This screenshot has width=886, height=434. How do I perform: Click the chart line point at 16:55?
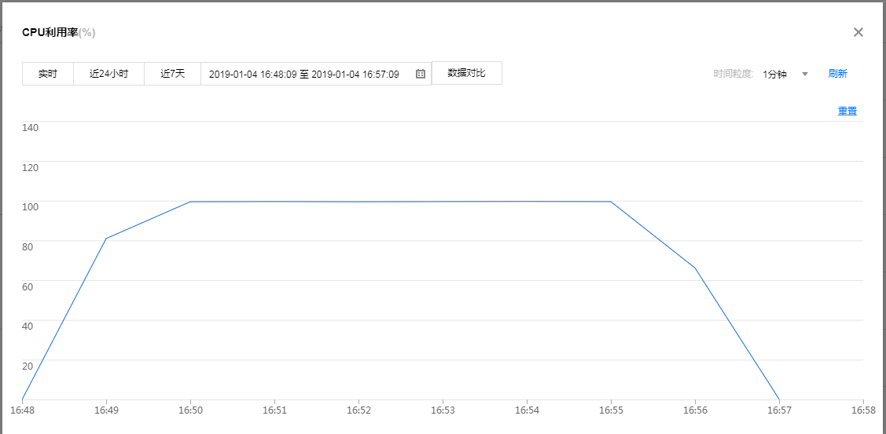[x=611, y=202]
